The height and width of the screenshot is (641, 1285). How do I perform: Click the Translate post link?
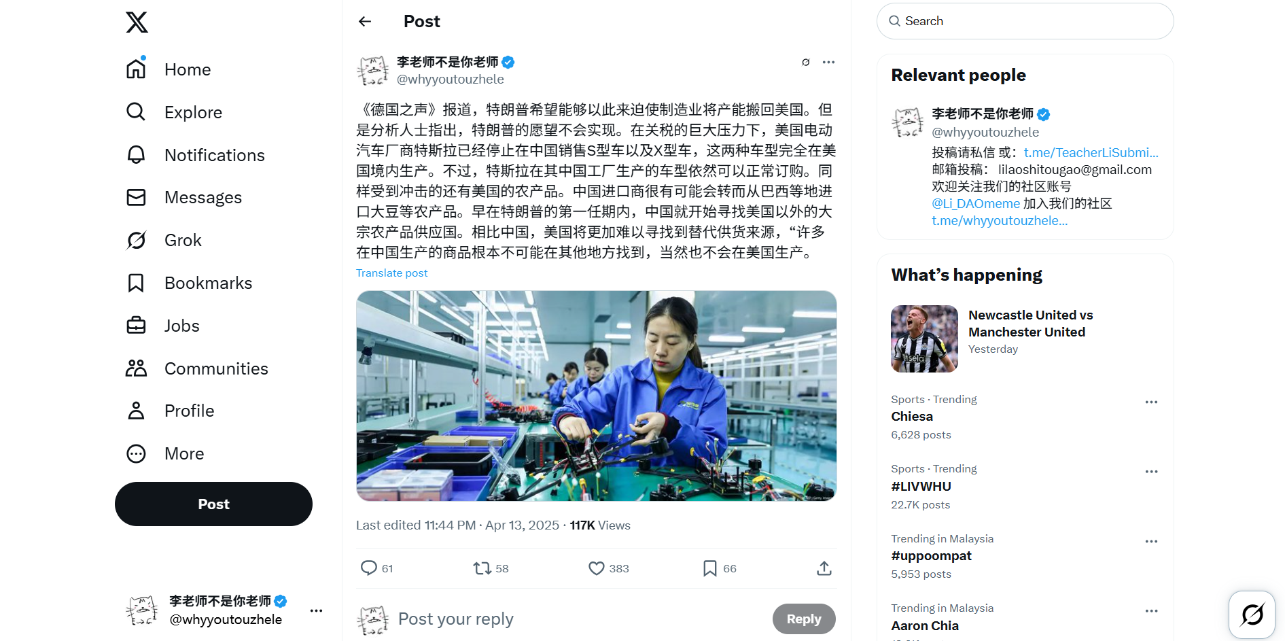(x=392, y=273)
